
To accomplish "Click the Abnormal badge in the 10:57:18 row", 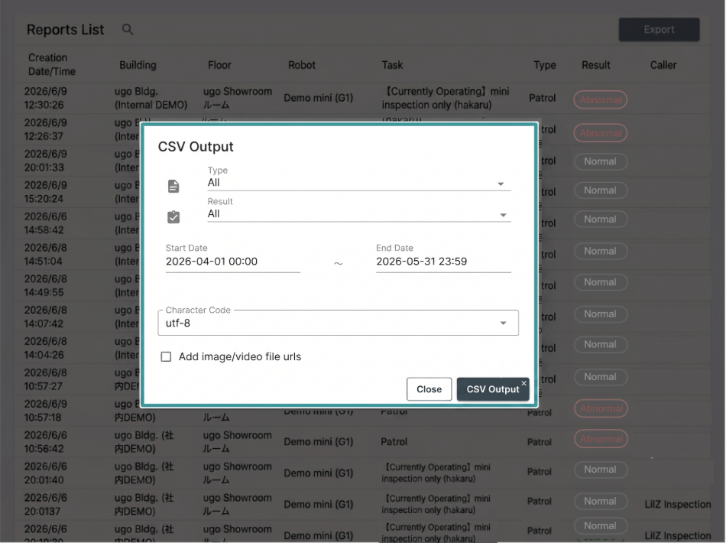I will [x=601, y=408].
